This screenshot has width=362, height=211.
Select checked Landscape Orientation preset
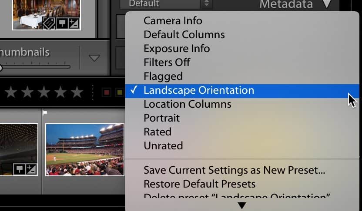coord(242,90)
